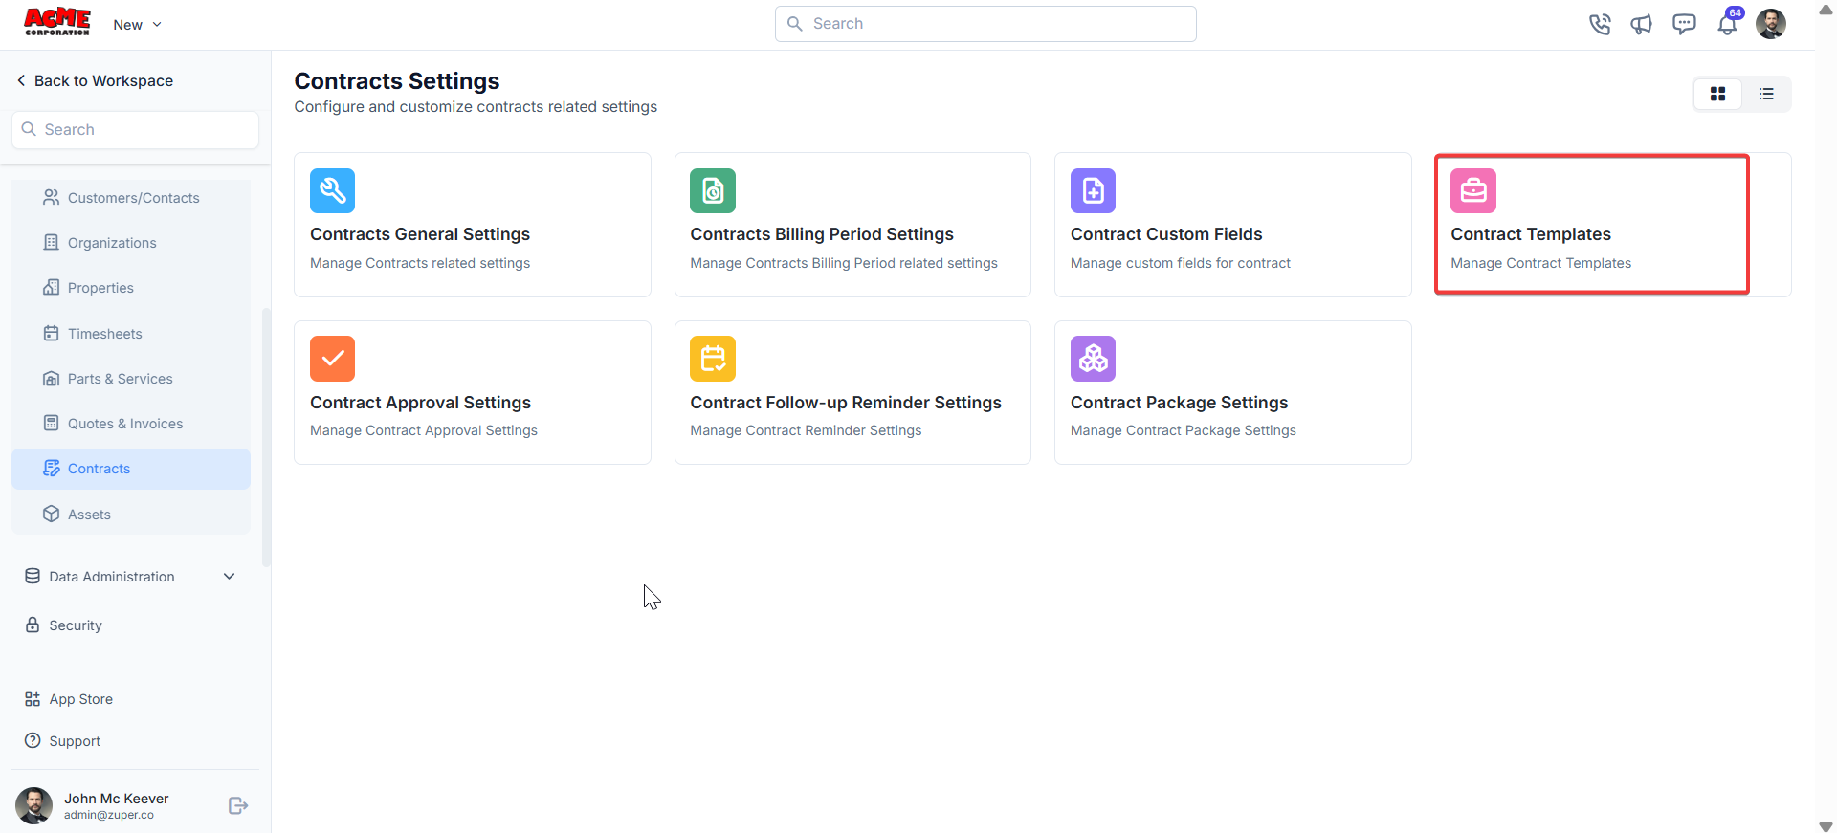
Task: Open Support from sidebar
Action: [x=75, y=741]
